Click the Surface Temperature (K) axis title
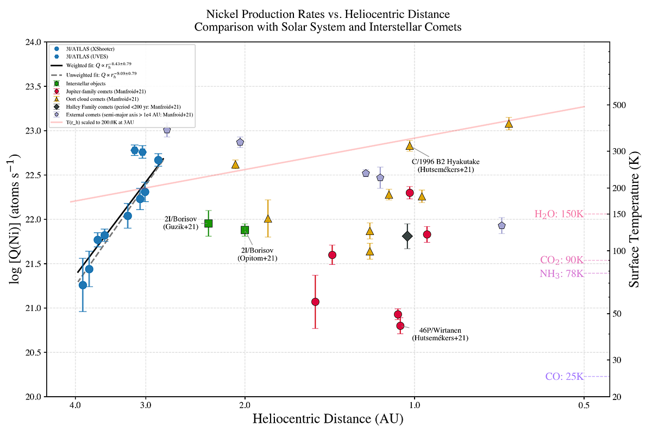 point(634,219)
